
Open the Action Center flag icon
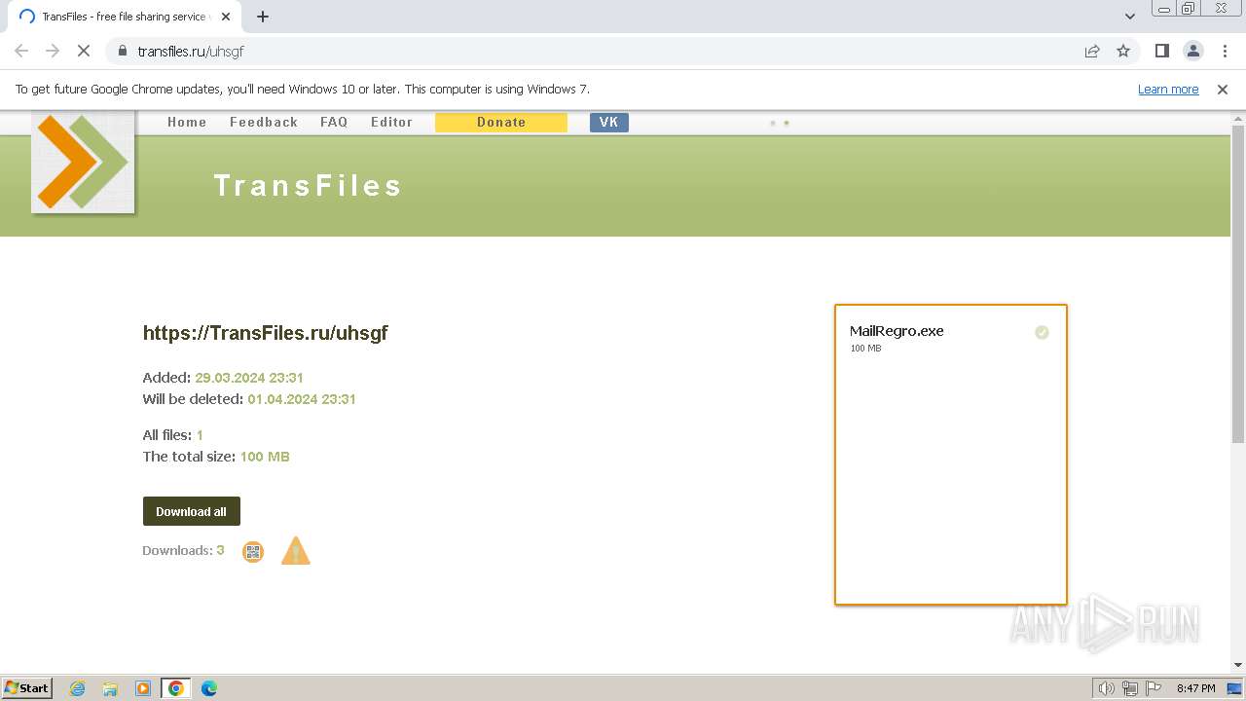tap(1154, 688)
